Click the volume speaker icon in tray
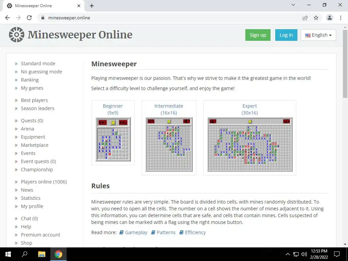348x261 pixels. [304, 254]
